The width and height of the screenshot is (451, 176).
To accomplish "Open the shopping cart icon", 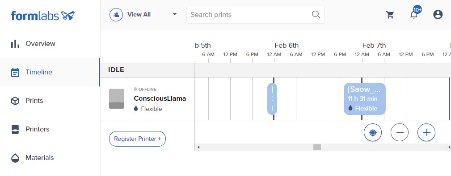I will point(390,15).
